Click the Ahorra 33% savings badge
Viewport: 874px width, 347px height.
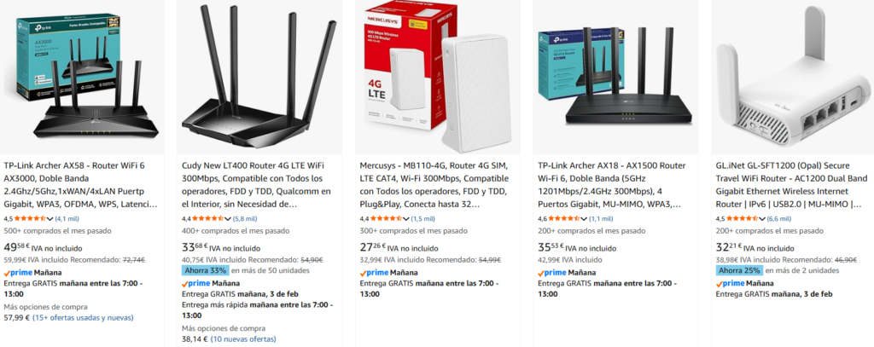205,270
